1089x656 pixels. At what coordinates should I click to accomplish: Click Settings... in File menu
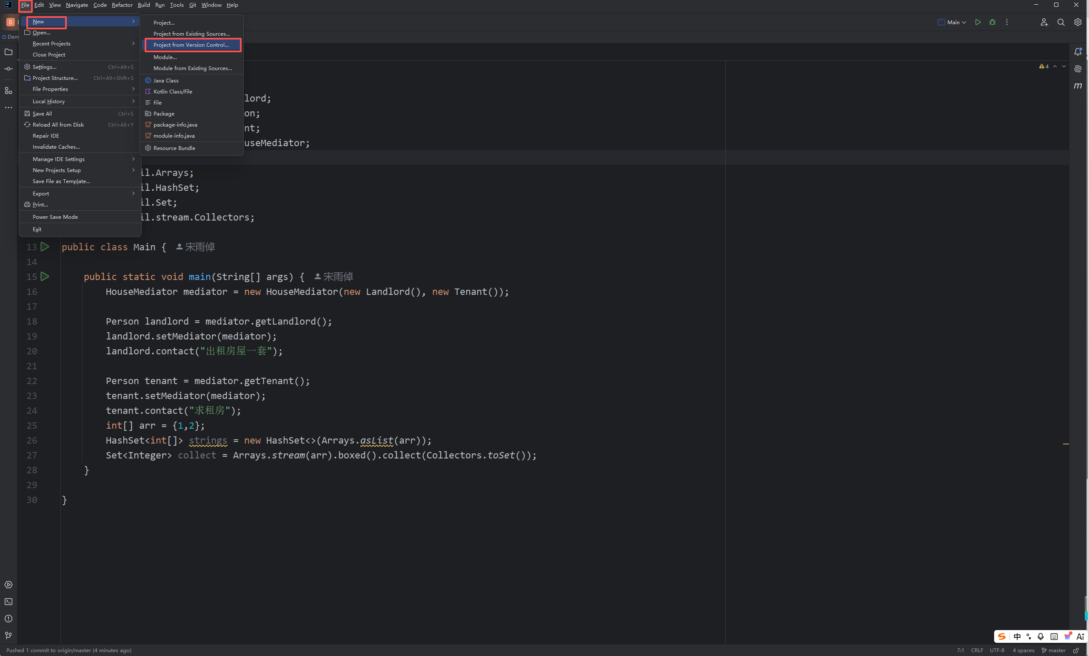tap(80, 67)
